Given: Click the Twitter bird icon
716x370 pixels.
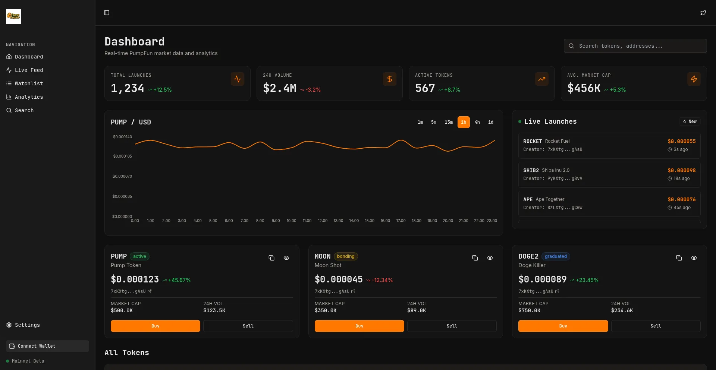Looking at the screenshot, I should pyautogui.click(x=703, y=13).
